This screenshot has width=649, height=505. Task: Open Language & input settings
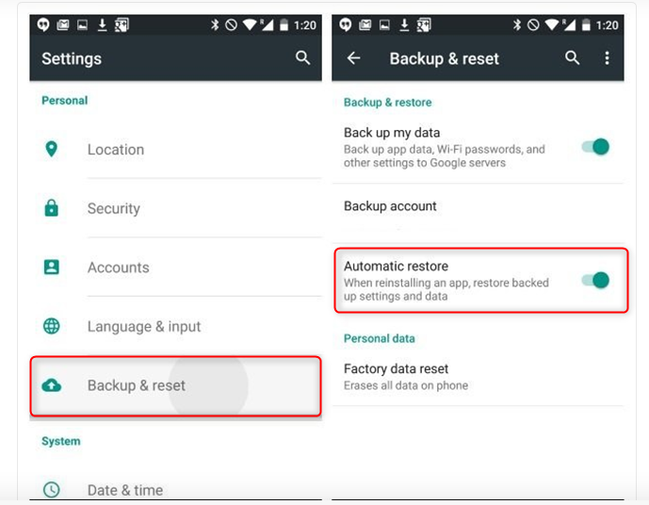tap(176, 326)
